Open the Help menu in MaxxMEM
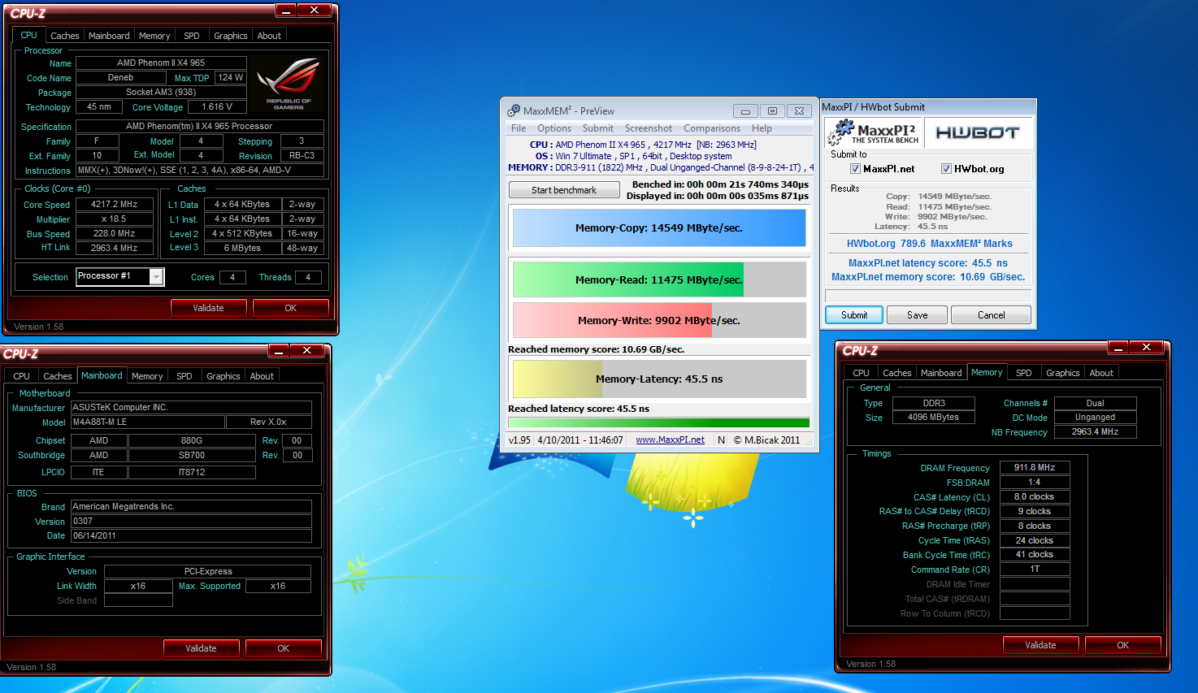1198x693 pixels. pos(762,128)
